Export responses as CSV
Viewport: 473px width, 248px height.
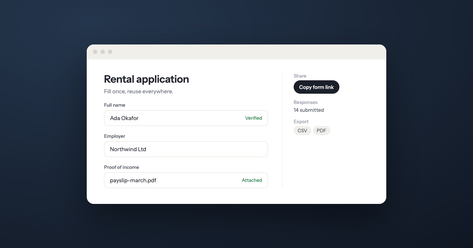click(302, 131)
